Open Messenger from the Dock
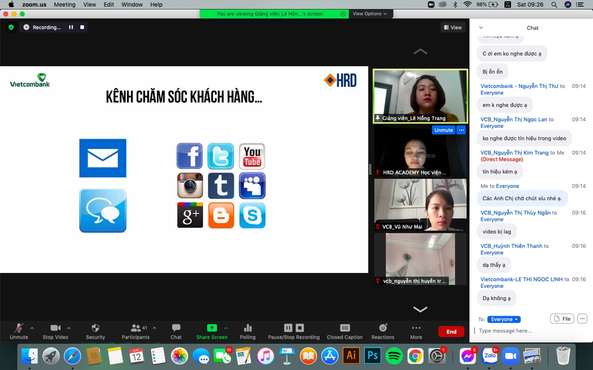The height and width of the screenshot is (370, 593). (468, 356)
